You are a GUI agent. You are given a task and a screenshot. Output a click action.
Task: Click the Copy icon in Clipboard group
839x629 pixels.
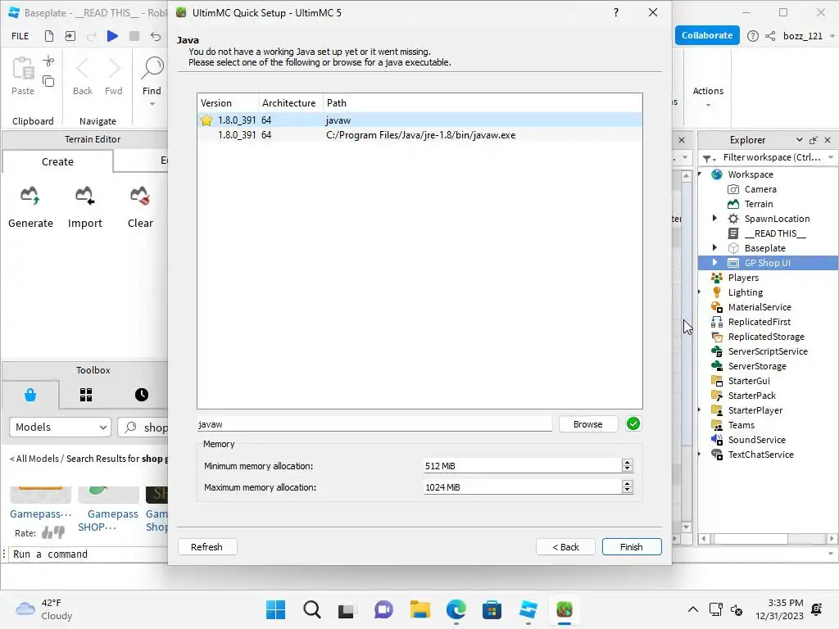click(48, 81)
